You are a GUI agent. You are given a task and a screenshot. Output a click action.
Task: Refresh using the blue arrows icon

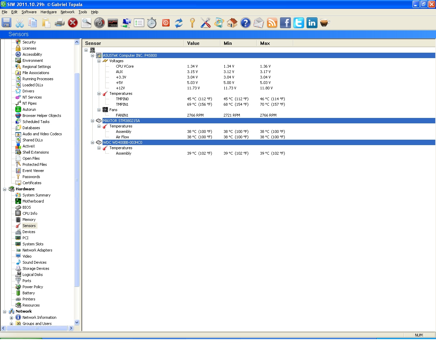[179, 23]
